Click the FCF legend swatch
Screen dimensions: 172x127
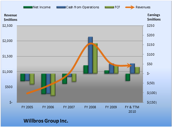tap(109, 7)
